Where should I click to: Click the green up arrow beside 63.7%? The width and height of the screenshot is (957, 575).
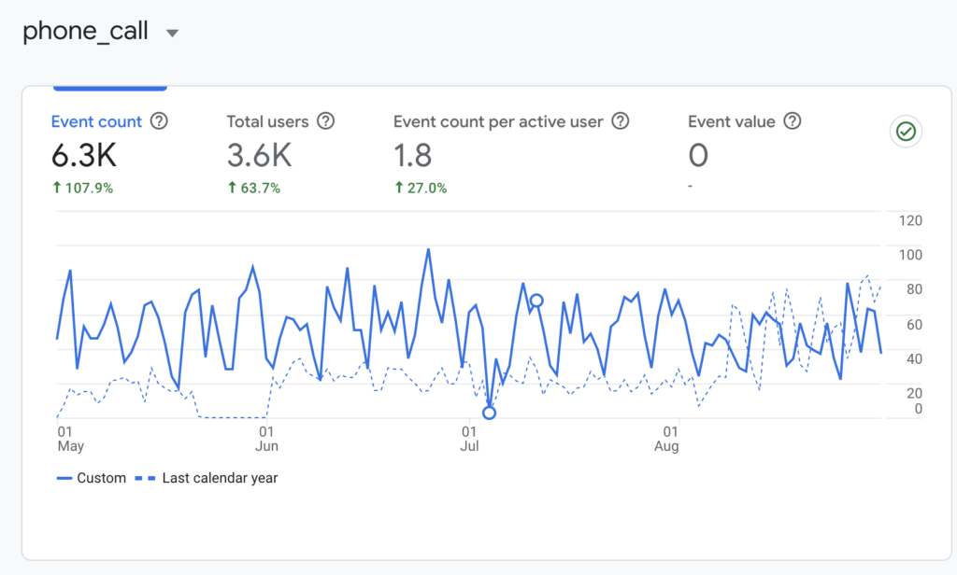[232, 188]
